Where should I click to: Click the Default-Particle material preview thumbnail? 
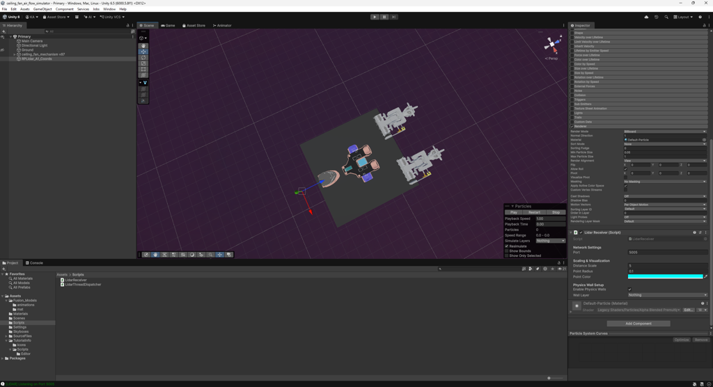pos(577,306)
